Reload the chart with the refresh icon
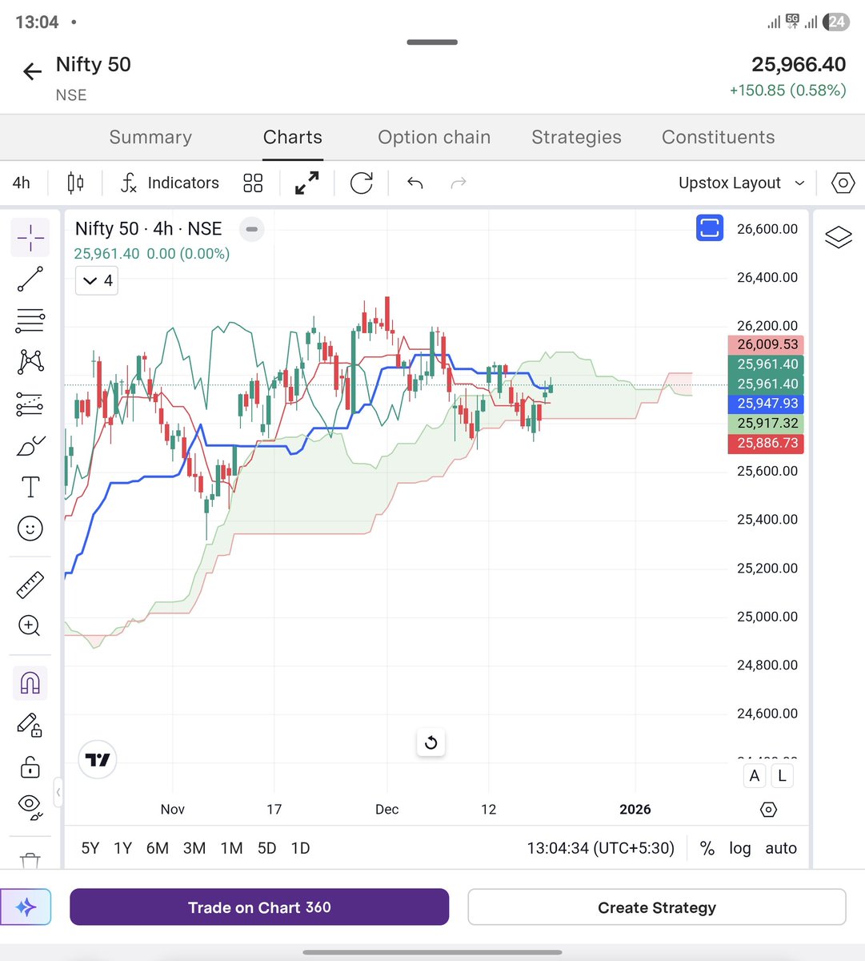Image resolution: width=865 pixels, height=961 pixels. (362, 183)
